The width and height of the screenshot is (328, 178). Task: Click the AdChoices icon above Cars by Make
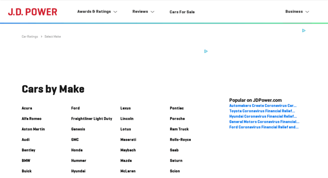pos(206,51)
